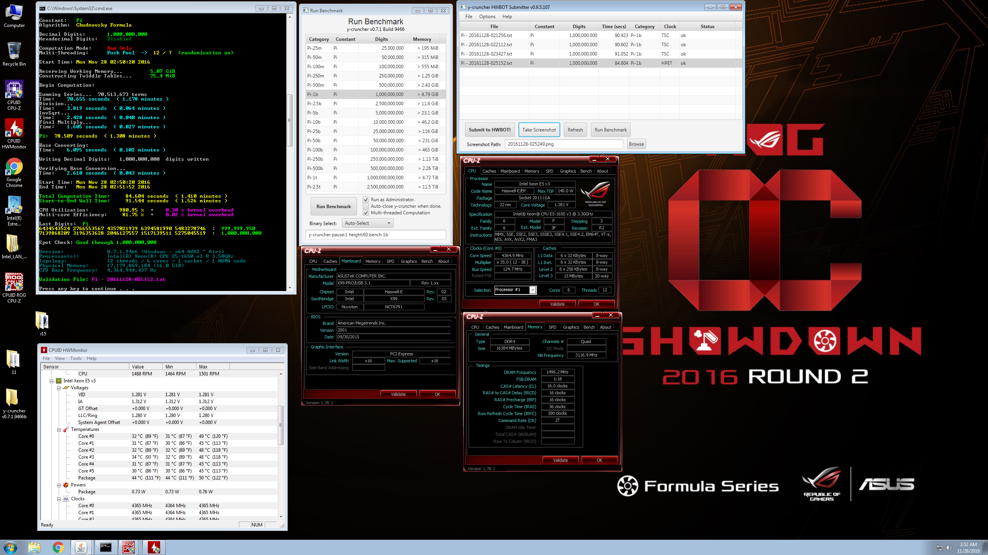Select the Intel_LAN folder on desktop
This screenshot has width=988, height=555.
click(14, 247)
